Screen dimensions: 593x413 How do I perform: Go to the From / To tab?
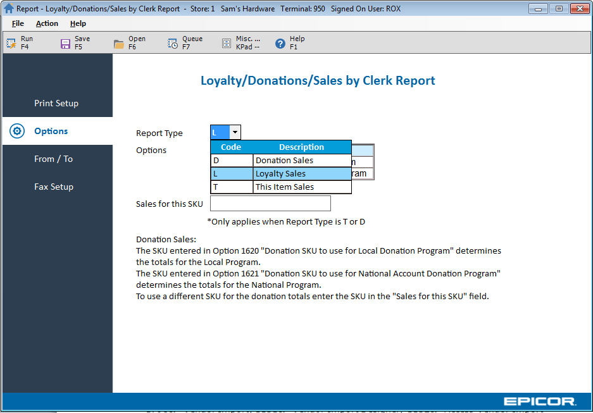(53, 159)
